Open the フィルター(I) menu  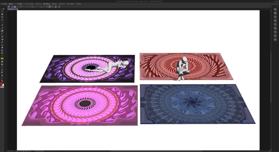[62, 4]
